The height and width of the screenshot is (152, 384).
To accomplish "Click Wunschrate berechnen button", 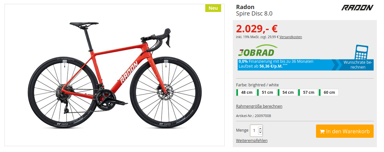I will click(358, 65).
